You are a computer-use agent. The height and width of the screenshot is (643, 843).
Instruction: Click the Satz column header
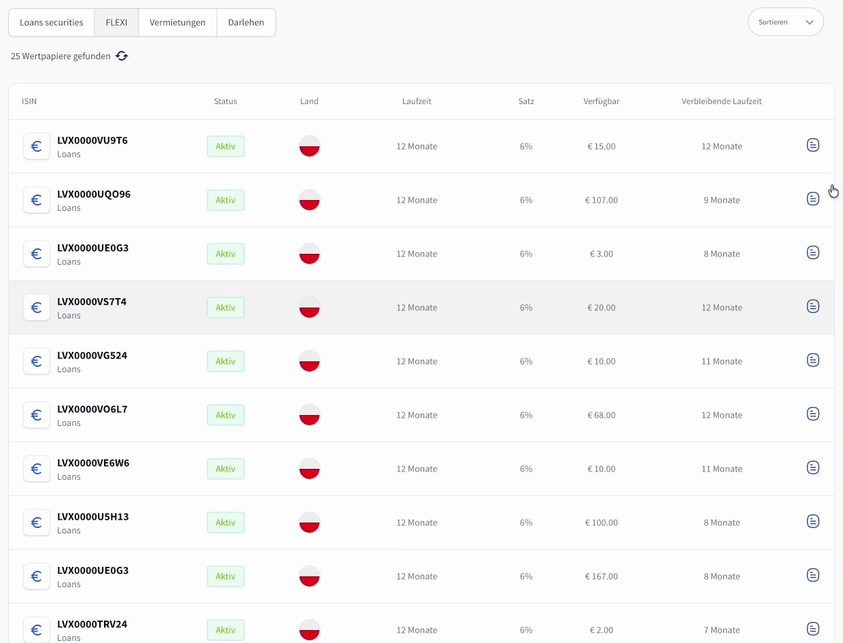pyautogui.click(x=526, y=101)
